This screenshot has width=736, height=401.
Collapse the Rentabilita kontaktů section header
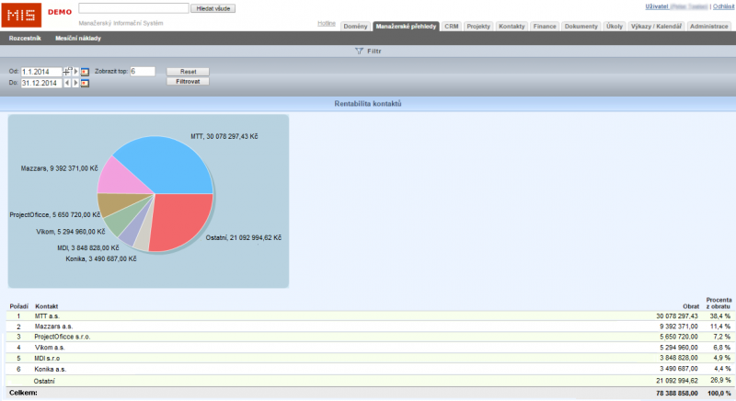coord(367,104)
